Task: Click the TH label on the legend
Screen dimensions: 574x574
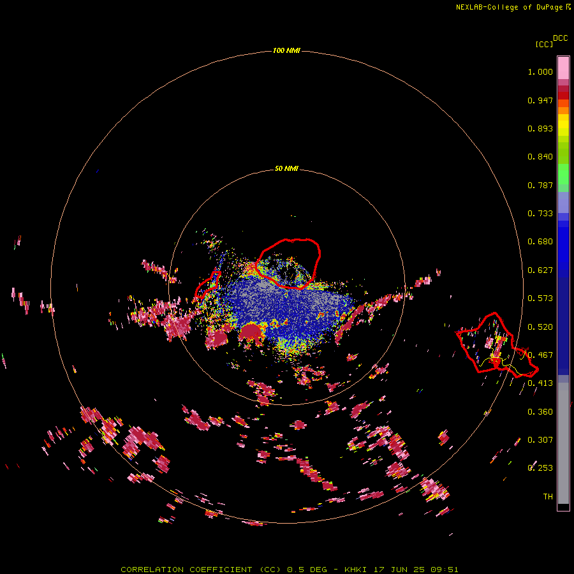Action: coord(548,497)
